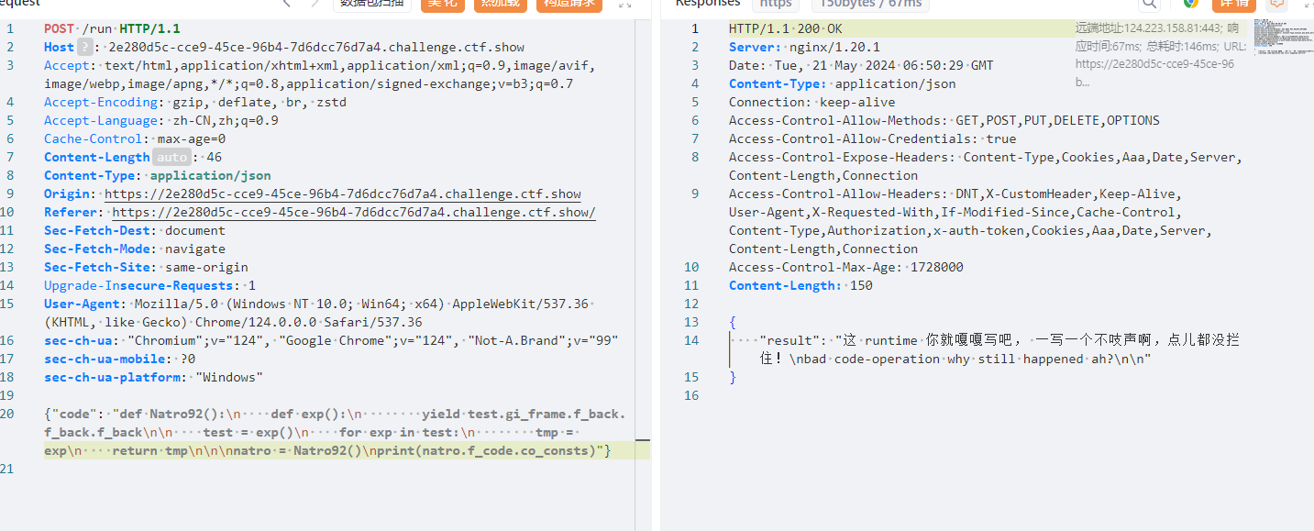Viewport: 1314px width, 531px height.
Task: Click the HTTP/1.1 200 OK status line
Action: click(785, 28)
